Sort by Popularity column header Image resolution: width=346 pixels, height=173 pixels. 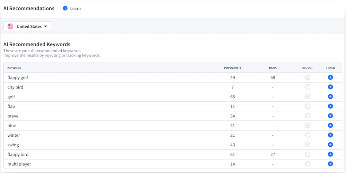coord(233,68)
